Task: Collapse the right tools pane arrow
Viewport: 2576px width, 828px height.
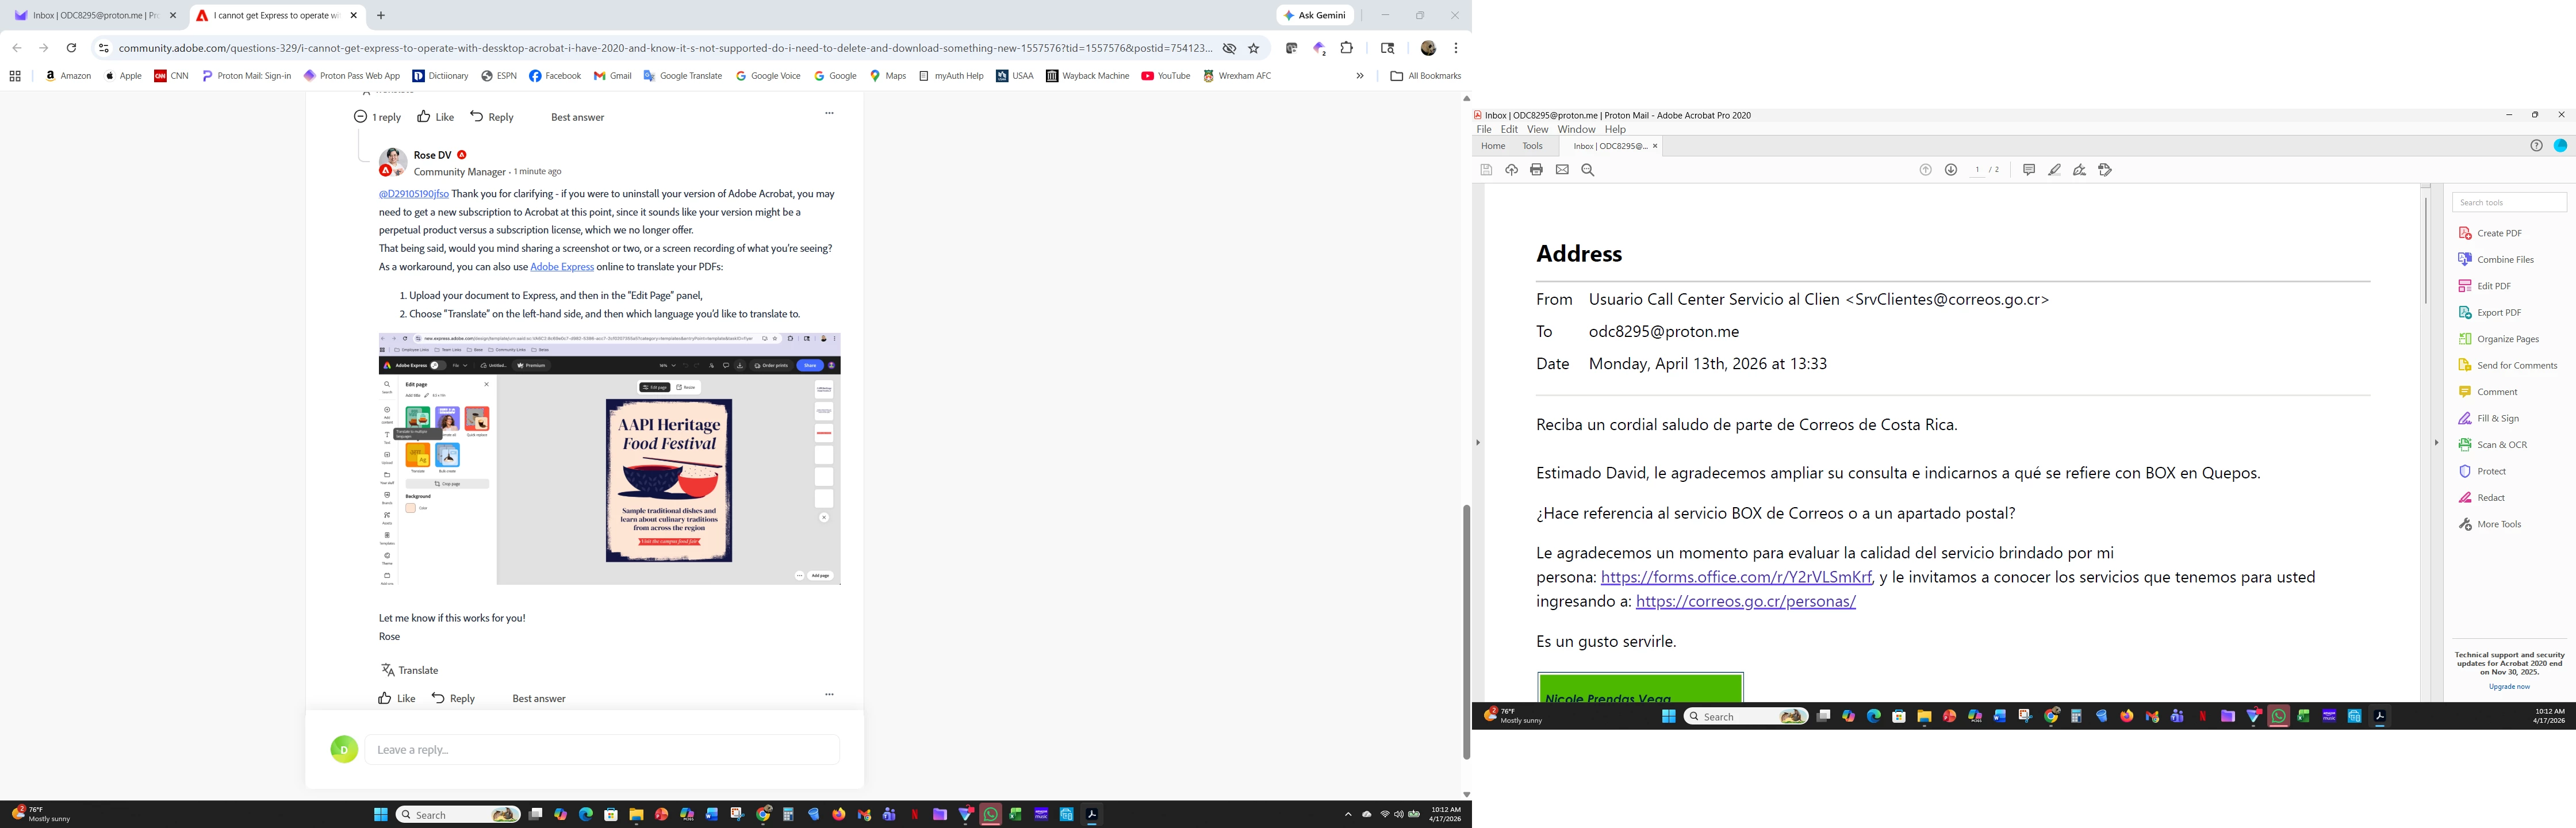Action: tap(2436, 442)
